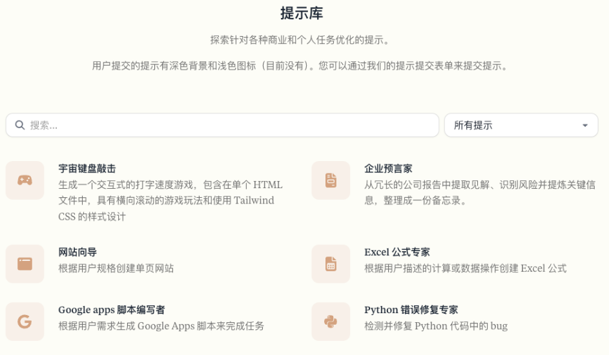This screenshot has height=355, width=609.
Task: Click the magnifying glass search icon
Action: coord(20,125)
